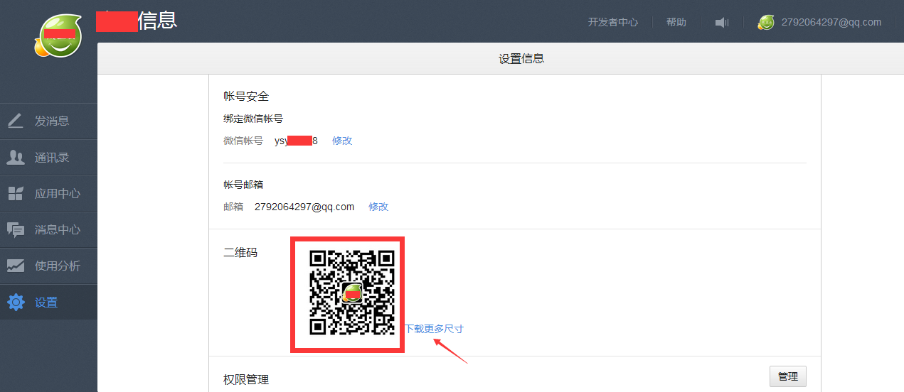Open 帮助 link in header

tap(676, 22)
